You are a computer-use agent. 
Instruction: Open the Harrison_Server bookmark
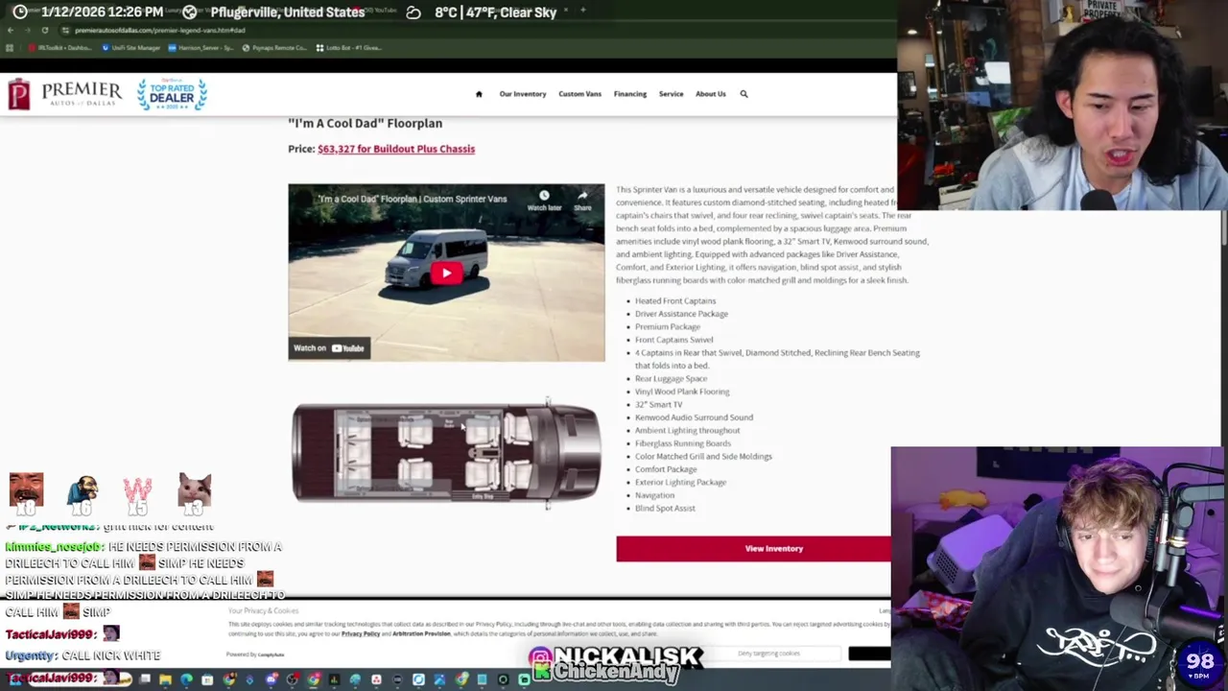coord(202,47)
